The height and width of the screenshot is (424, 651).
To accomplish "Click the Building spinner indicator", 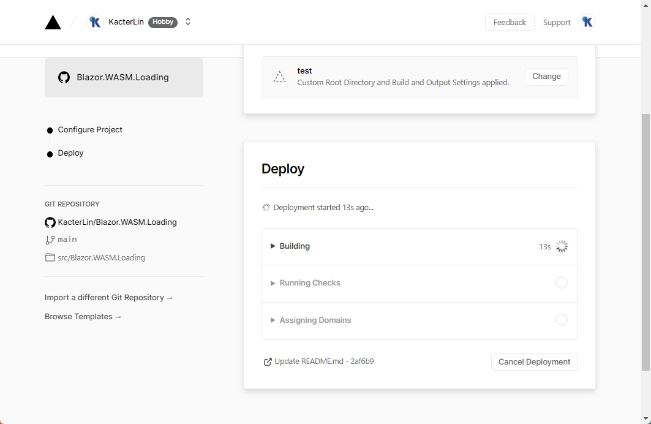I will pos(562,246).
